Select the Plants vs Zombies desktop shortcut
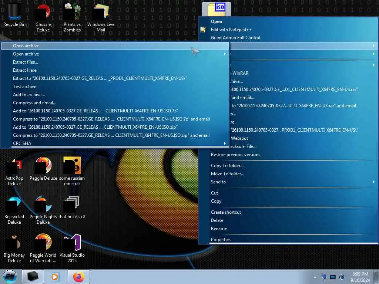Viewport: 379px width, 284px height. 72,17
